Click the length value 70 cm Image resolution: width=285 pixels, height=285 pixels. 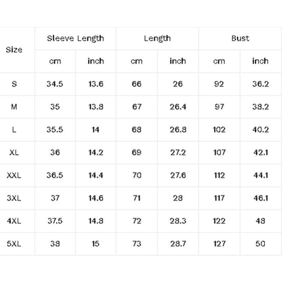[x=137, y=175]
